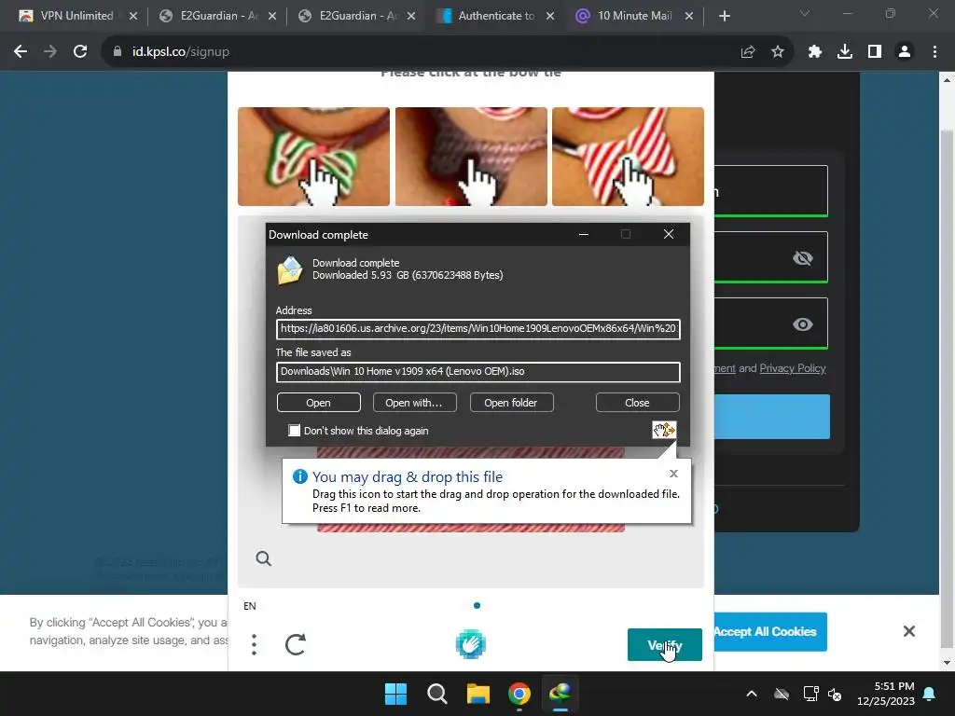Switch to the VPN Unlimited tab
This screenshot has width=955, height=716.
click(x=77, y=16)
